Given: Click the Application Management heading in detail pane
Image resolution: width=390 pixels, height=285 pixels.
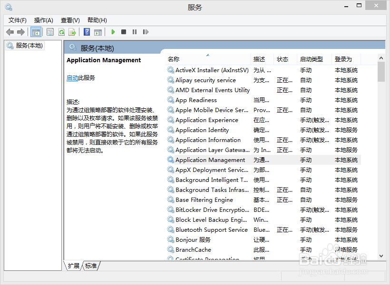Looking at the screenshot, I should click(x=104, y=60).
